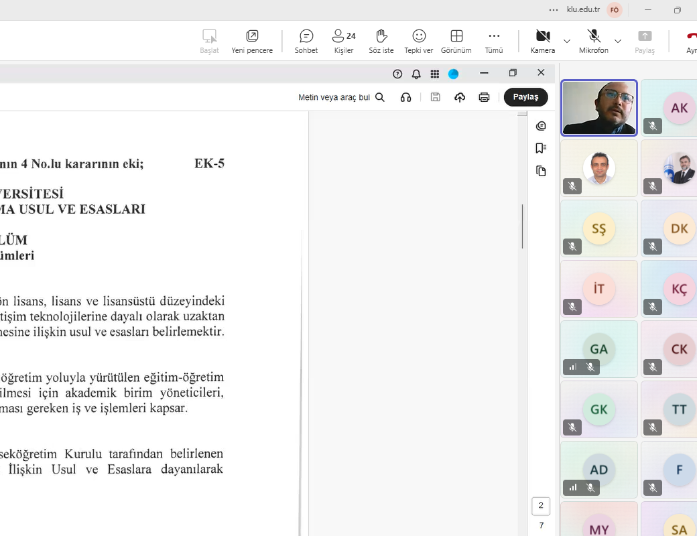Click the headphones read-aloud icon
Image resolution: width=697 pixels, height=536 pixels.
pyautogui.click(x=406, y=97)
